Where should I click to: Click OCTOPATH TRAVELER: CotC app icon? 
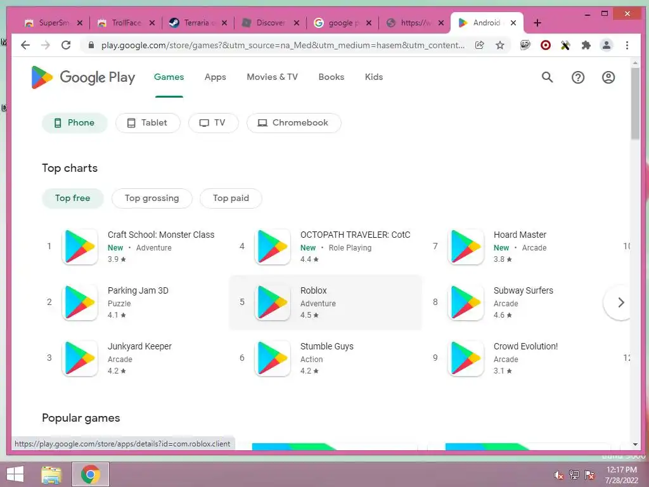coord(273,247)
